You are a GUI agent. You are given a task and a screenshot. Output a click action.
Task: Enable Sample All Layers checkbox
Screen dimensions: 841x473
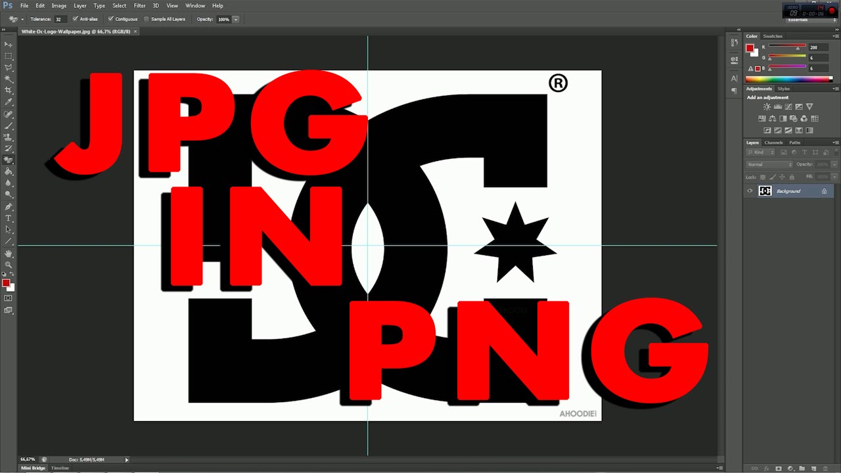pyautogui.click(x=146, y=19)
